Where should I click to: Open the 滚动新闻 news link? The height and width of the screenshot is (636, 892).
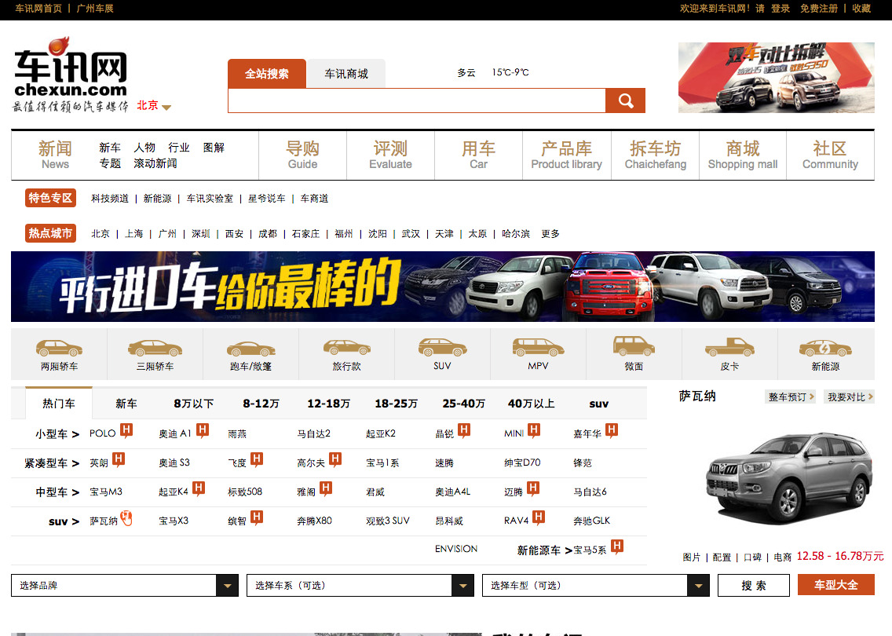(155, 164)
